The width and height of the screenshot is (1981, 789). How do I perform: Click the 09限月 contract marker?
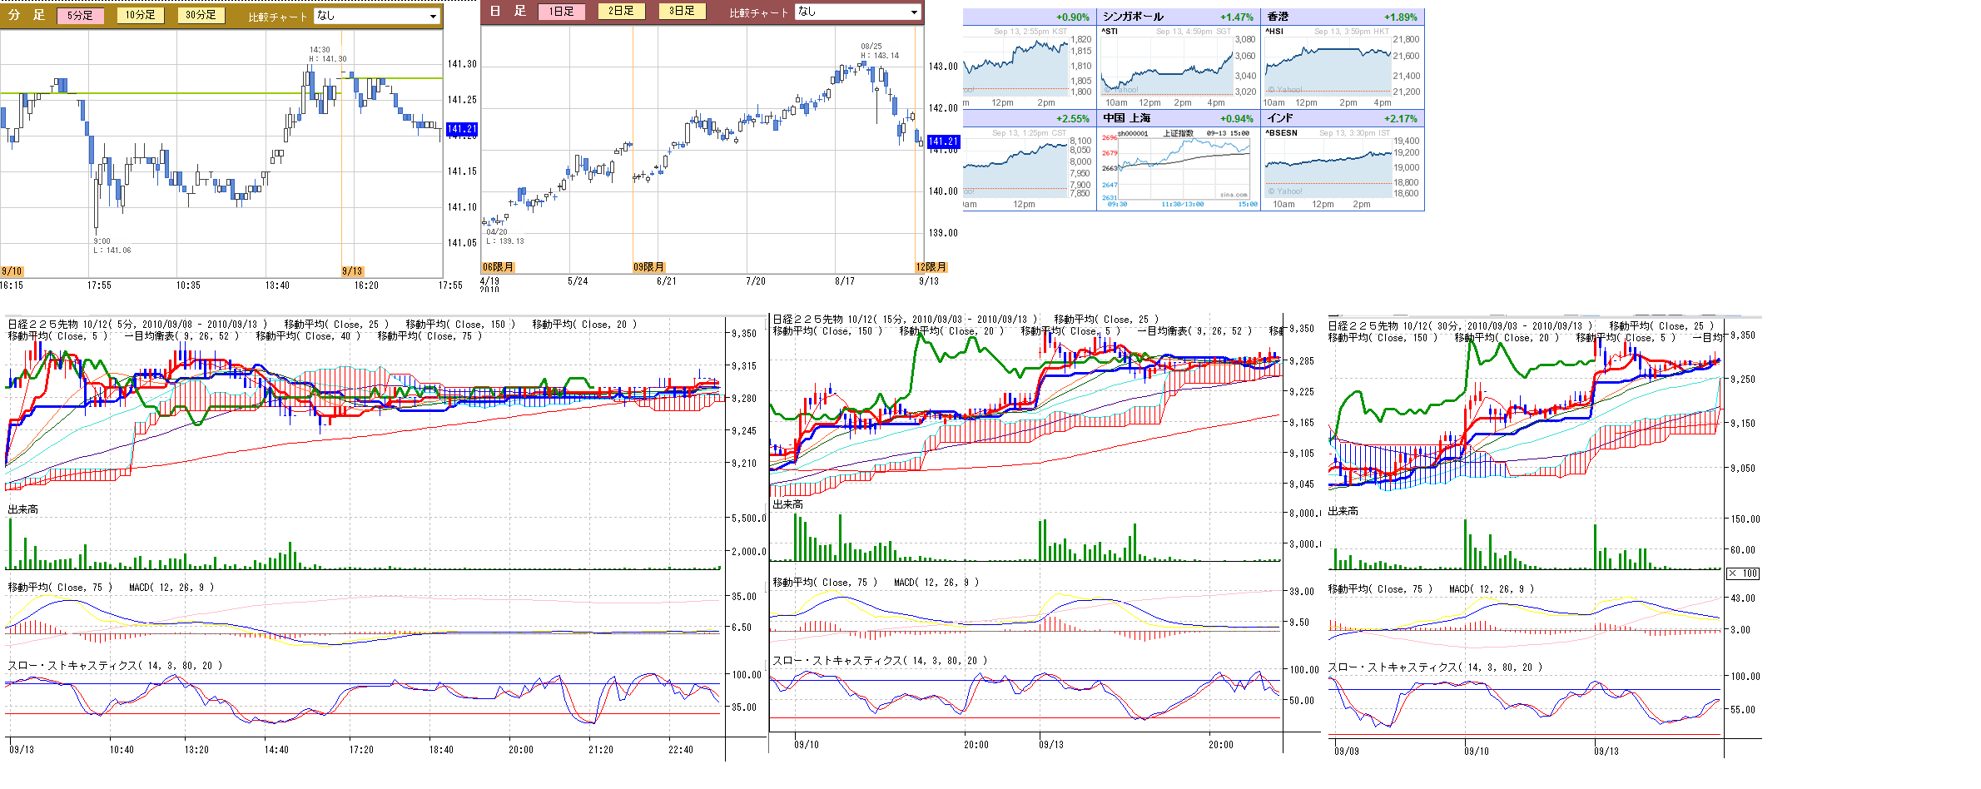pos(648,267)
